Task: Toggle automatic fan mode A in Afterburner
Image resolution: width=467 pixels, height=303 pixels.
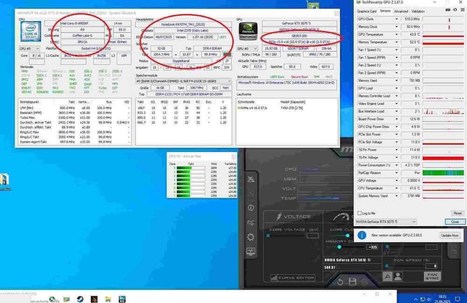Action: pyautogui.click(x=388, y=277)
